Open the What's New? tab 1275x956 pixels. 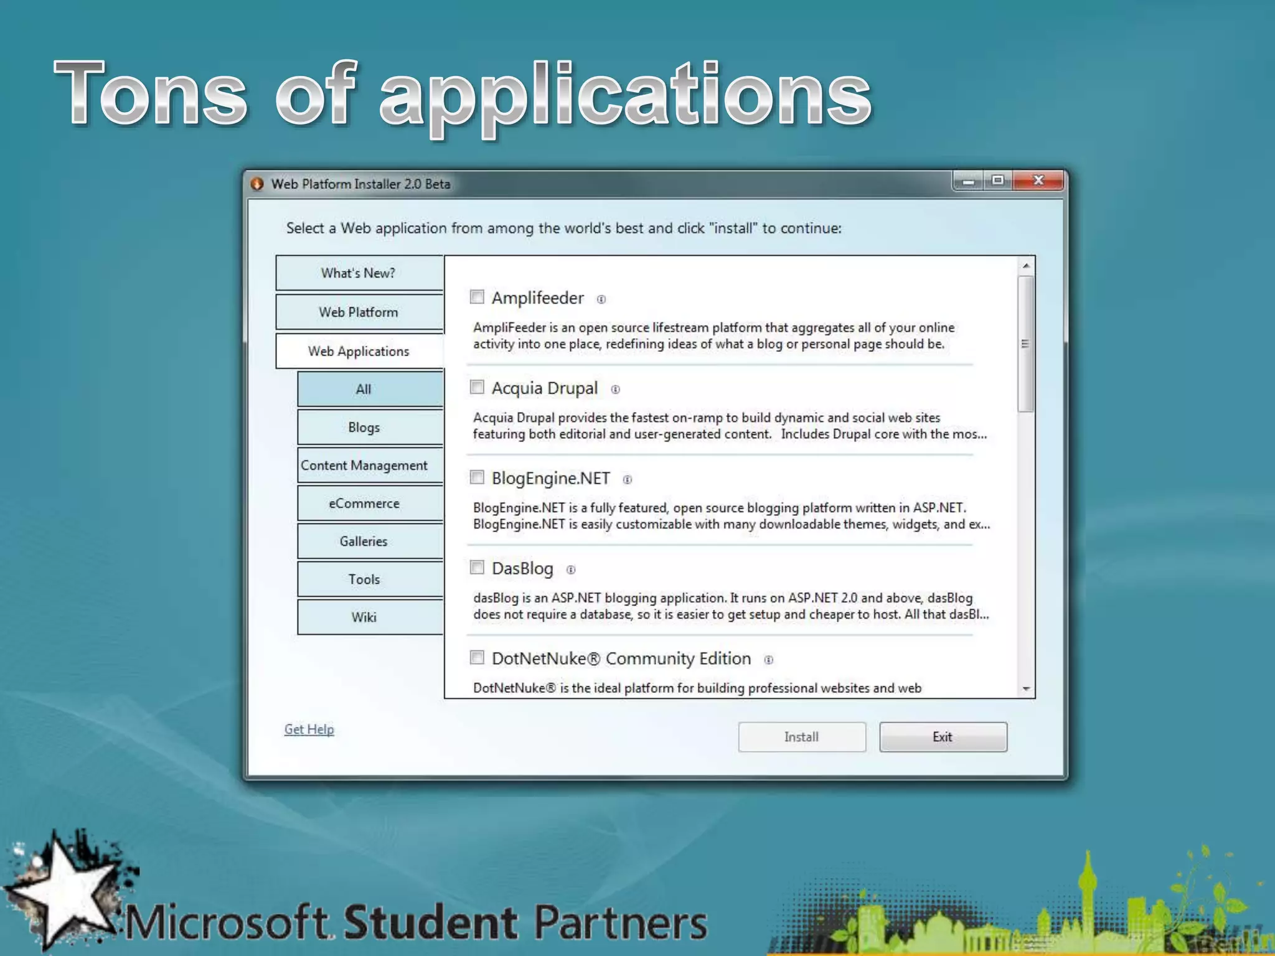point(359,273)
